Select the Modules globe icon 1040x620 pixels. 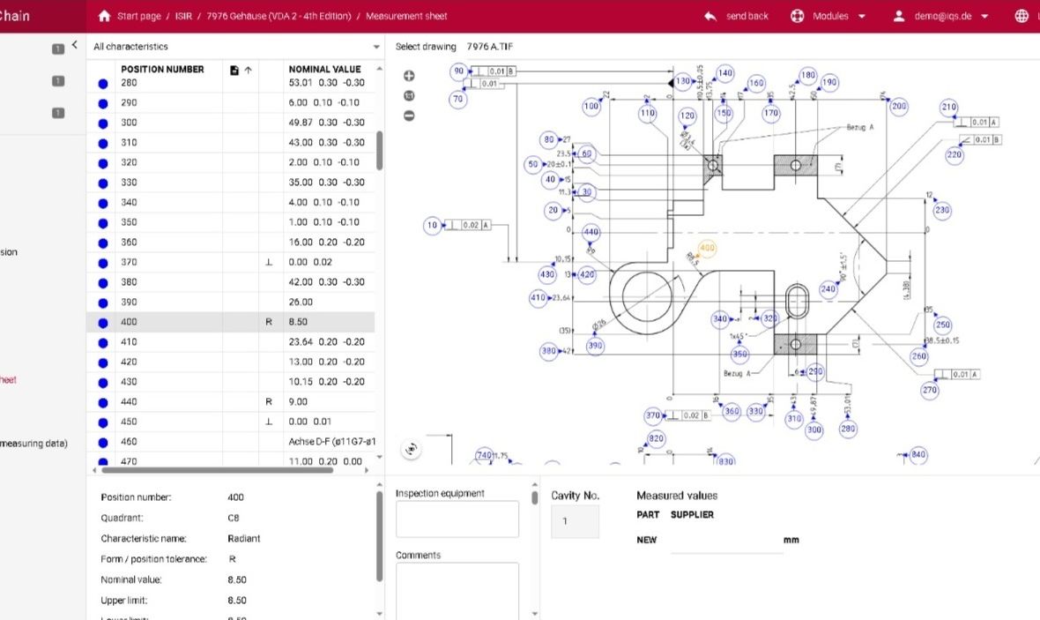coord(798,16)
